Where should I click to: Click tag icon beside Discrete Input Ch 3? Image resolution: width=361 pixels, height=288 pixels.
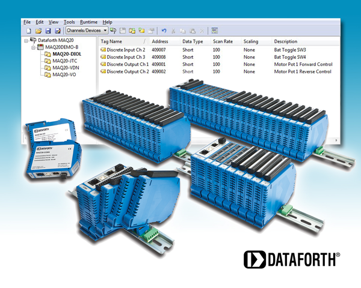103,57
